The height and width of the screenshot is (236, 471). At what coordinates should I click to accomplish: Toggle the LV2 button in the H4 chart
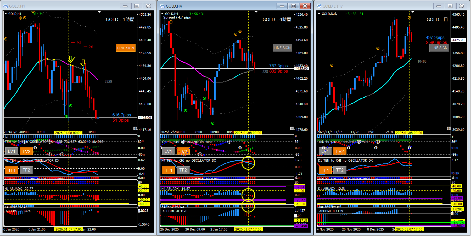pyautogui.click(x=183, y=151)
